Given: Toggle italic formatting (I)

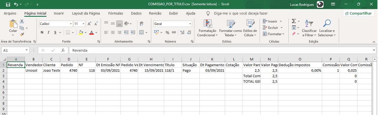Looking at the screenshot, I should tap(48, 32).
